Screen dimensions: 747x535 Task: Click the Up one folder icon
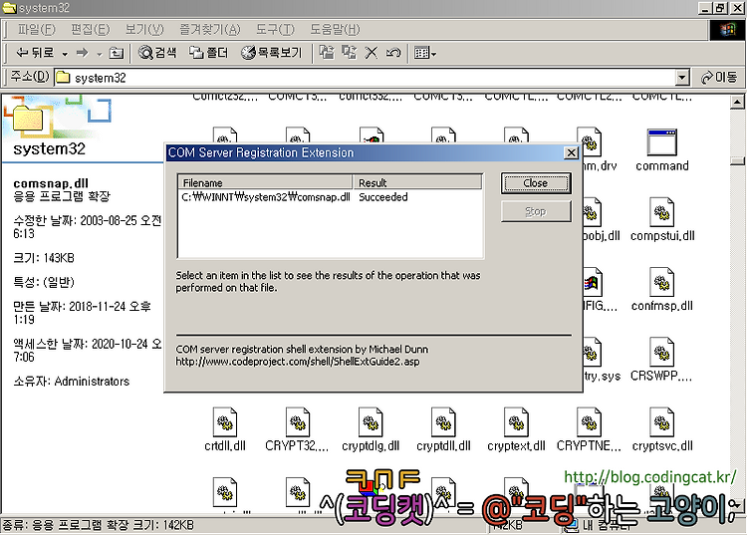(116, 53)
